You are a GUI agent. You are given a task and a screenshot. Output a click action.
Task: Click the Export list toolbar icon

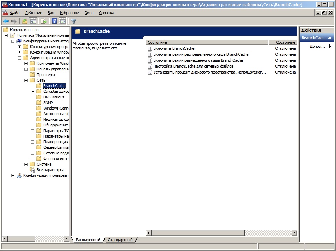[44, 21]
